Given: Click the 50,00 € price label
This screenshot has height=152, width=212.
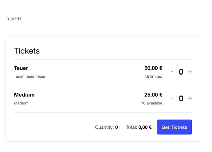Looking at the screenshot, I should click(x=153, y=68).
